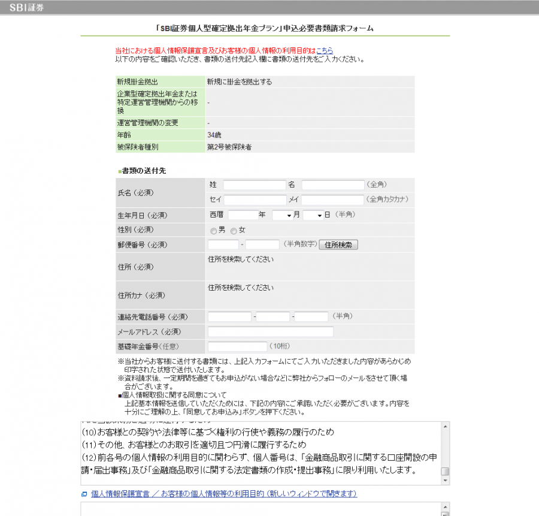Click the 新規に掛金を拠出する value text
This screenshot has height=516, width=539.
(x=239, y=82)
